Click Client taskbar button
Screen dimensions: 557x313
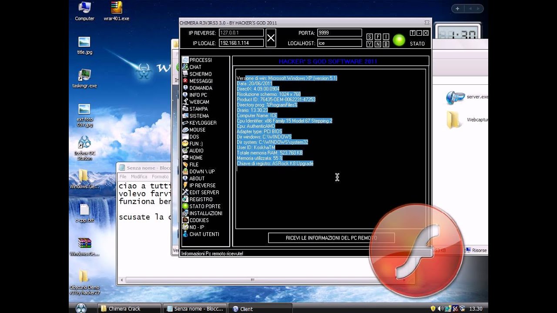(260, 309)
